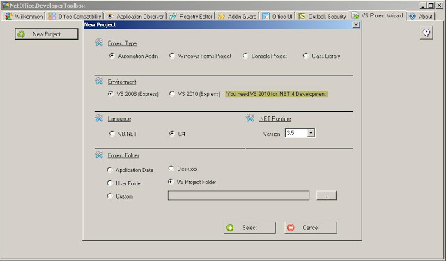
Task: Maximize the NetOffice.DeveloperToolbox window
Action: (431, 6)
